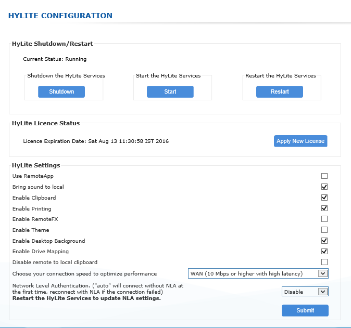The image size is (351, 328).
Task: Click the HyLite Settings section title
Action: click(36, 165)
